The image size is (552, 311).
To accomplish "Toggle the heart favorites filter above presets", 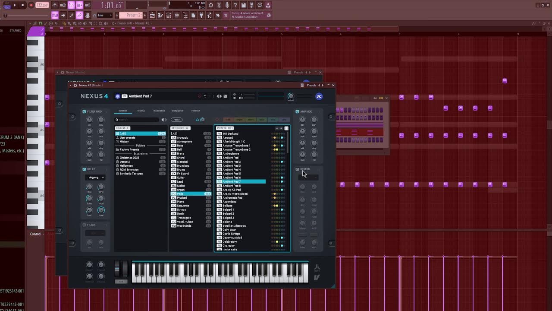I will (x=217, y=120).
